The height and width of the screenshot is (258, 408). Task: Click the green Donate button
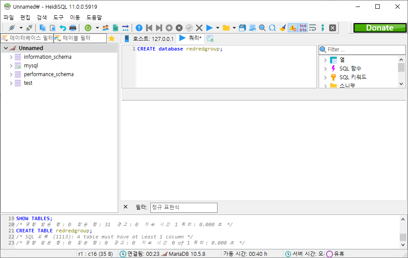(x=379, y=28)
